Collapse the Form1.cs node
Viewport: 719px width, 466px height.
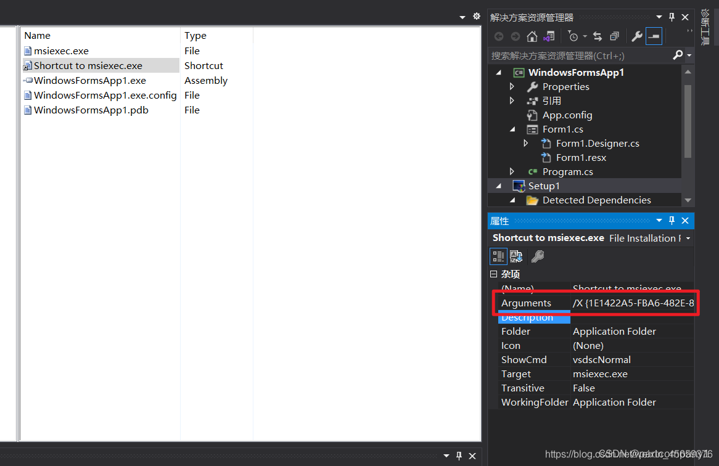click(x=512, y=129)
